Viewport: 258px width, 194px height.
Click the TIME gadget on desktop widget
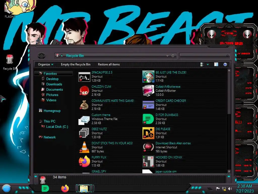(x=229, y=34)
